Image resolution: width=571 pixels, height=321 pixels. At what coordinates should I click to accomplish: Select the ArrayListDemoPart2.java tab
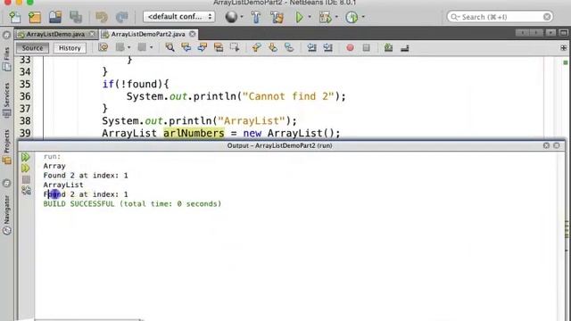pos(148,34)
